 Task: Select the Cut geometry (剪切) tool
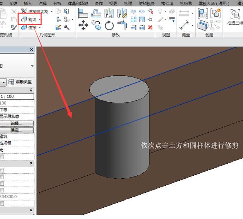[x=29, y=19]
